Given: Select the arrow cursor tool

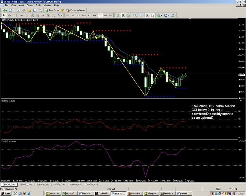Looking at the screenshot, I should pyautogui.click(x=4, y=15).
